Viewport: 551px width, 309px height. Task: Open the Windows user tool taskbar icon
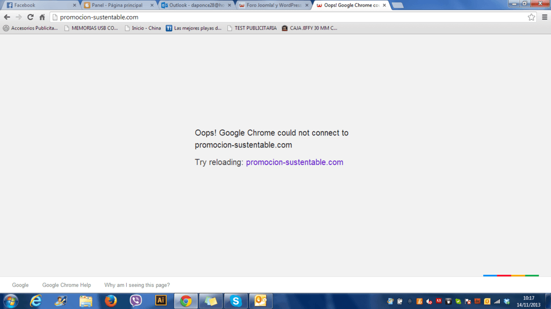coord(61,301)
